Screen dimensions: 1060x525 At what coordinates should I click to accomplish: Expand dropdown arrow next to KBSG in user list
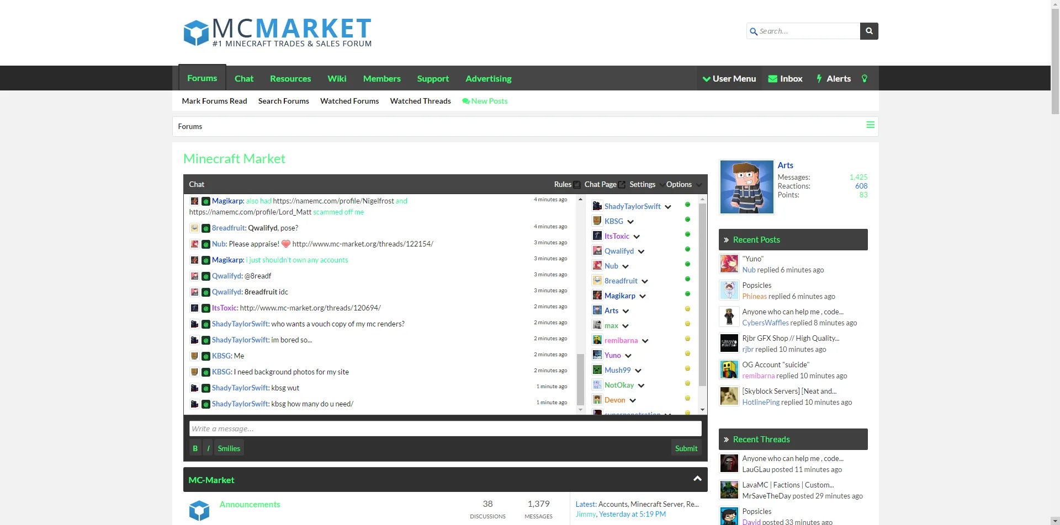coord(630,222)
